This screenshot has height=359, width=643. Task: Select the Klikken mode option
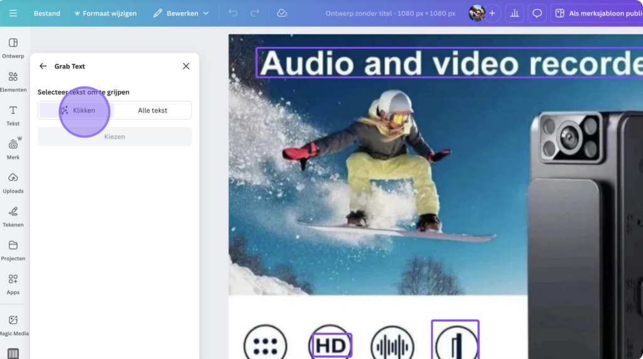[77, 110]
